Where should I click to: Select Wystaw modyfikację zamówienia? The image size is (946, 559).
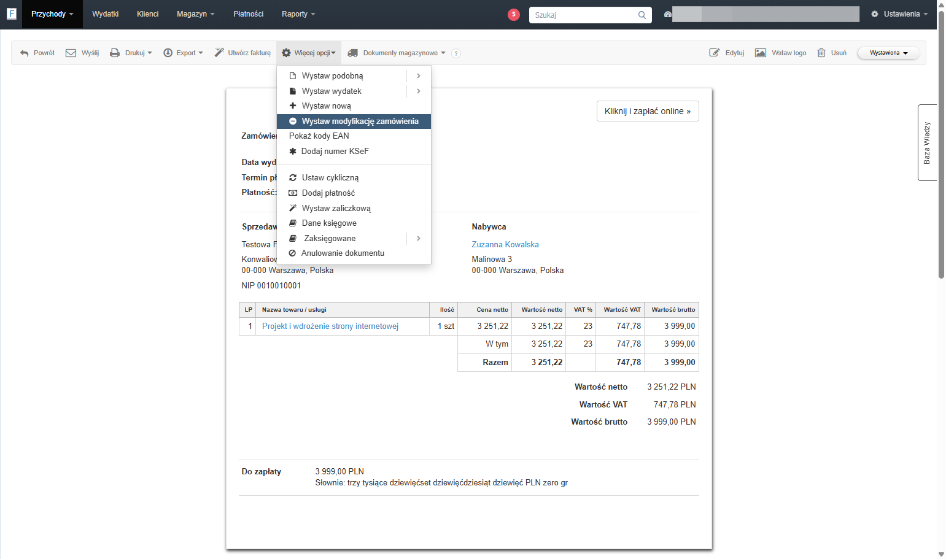tap(354, 121)
